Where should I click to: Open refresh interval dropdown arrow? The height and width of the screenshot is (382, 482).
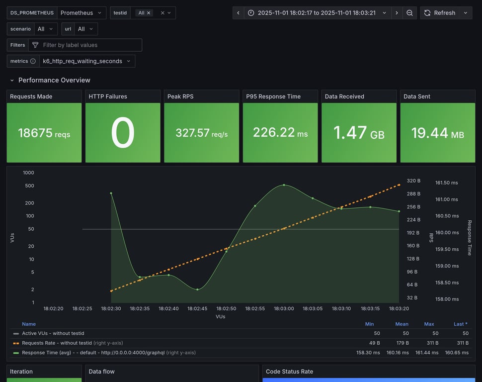(466, 13)
